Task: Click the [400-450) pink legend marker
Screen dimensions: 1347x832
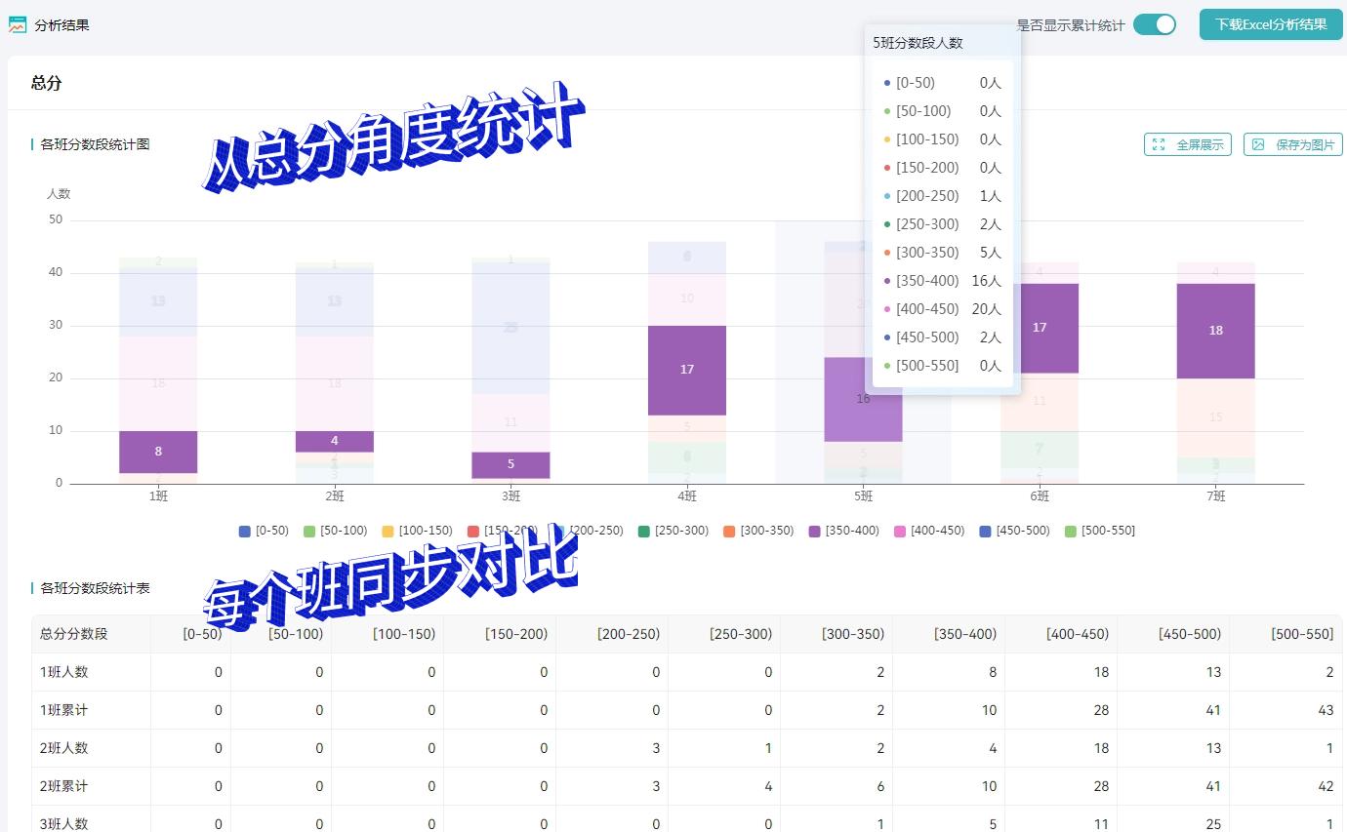Action: click(900, 531)
